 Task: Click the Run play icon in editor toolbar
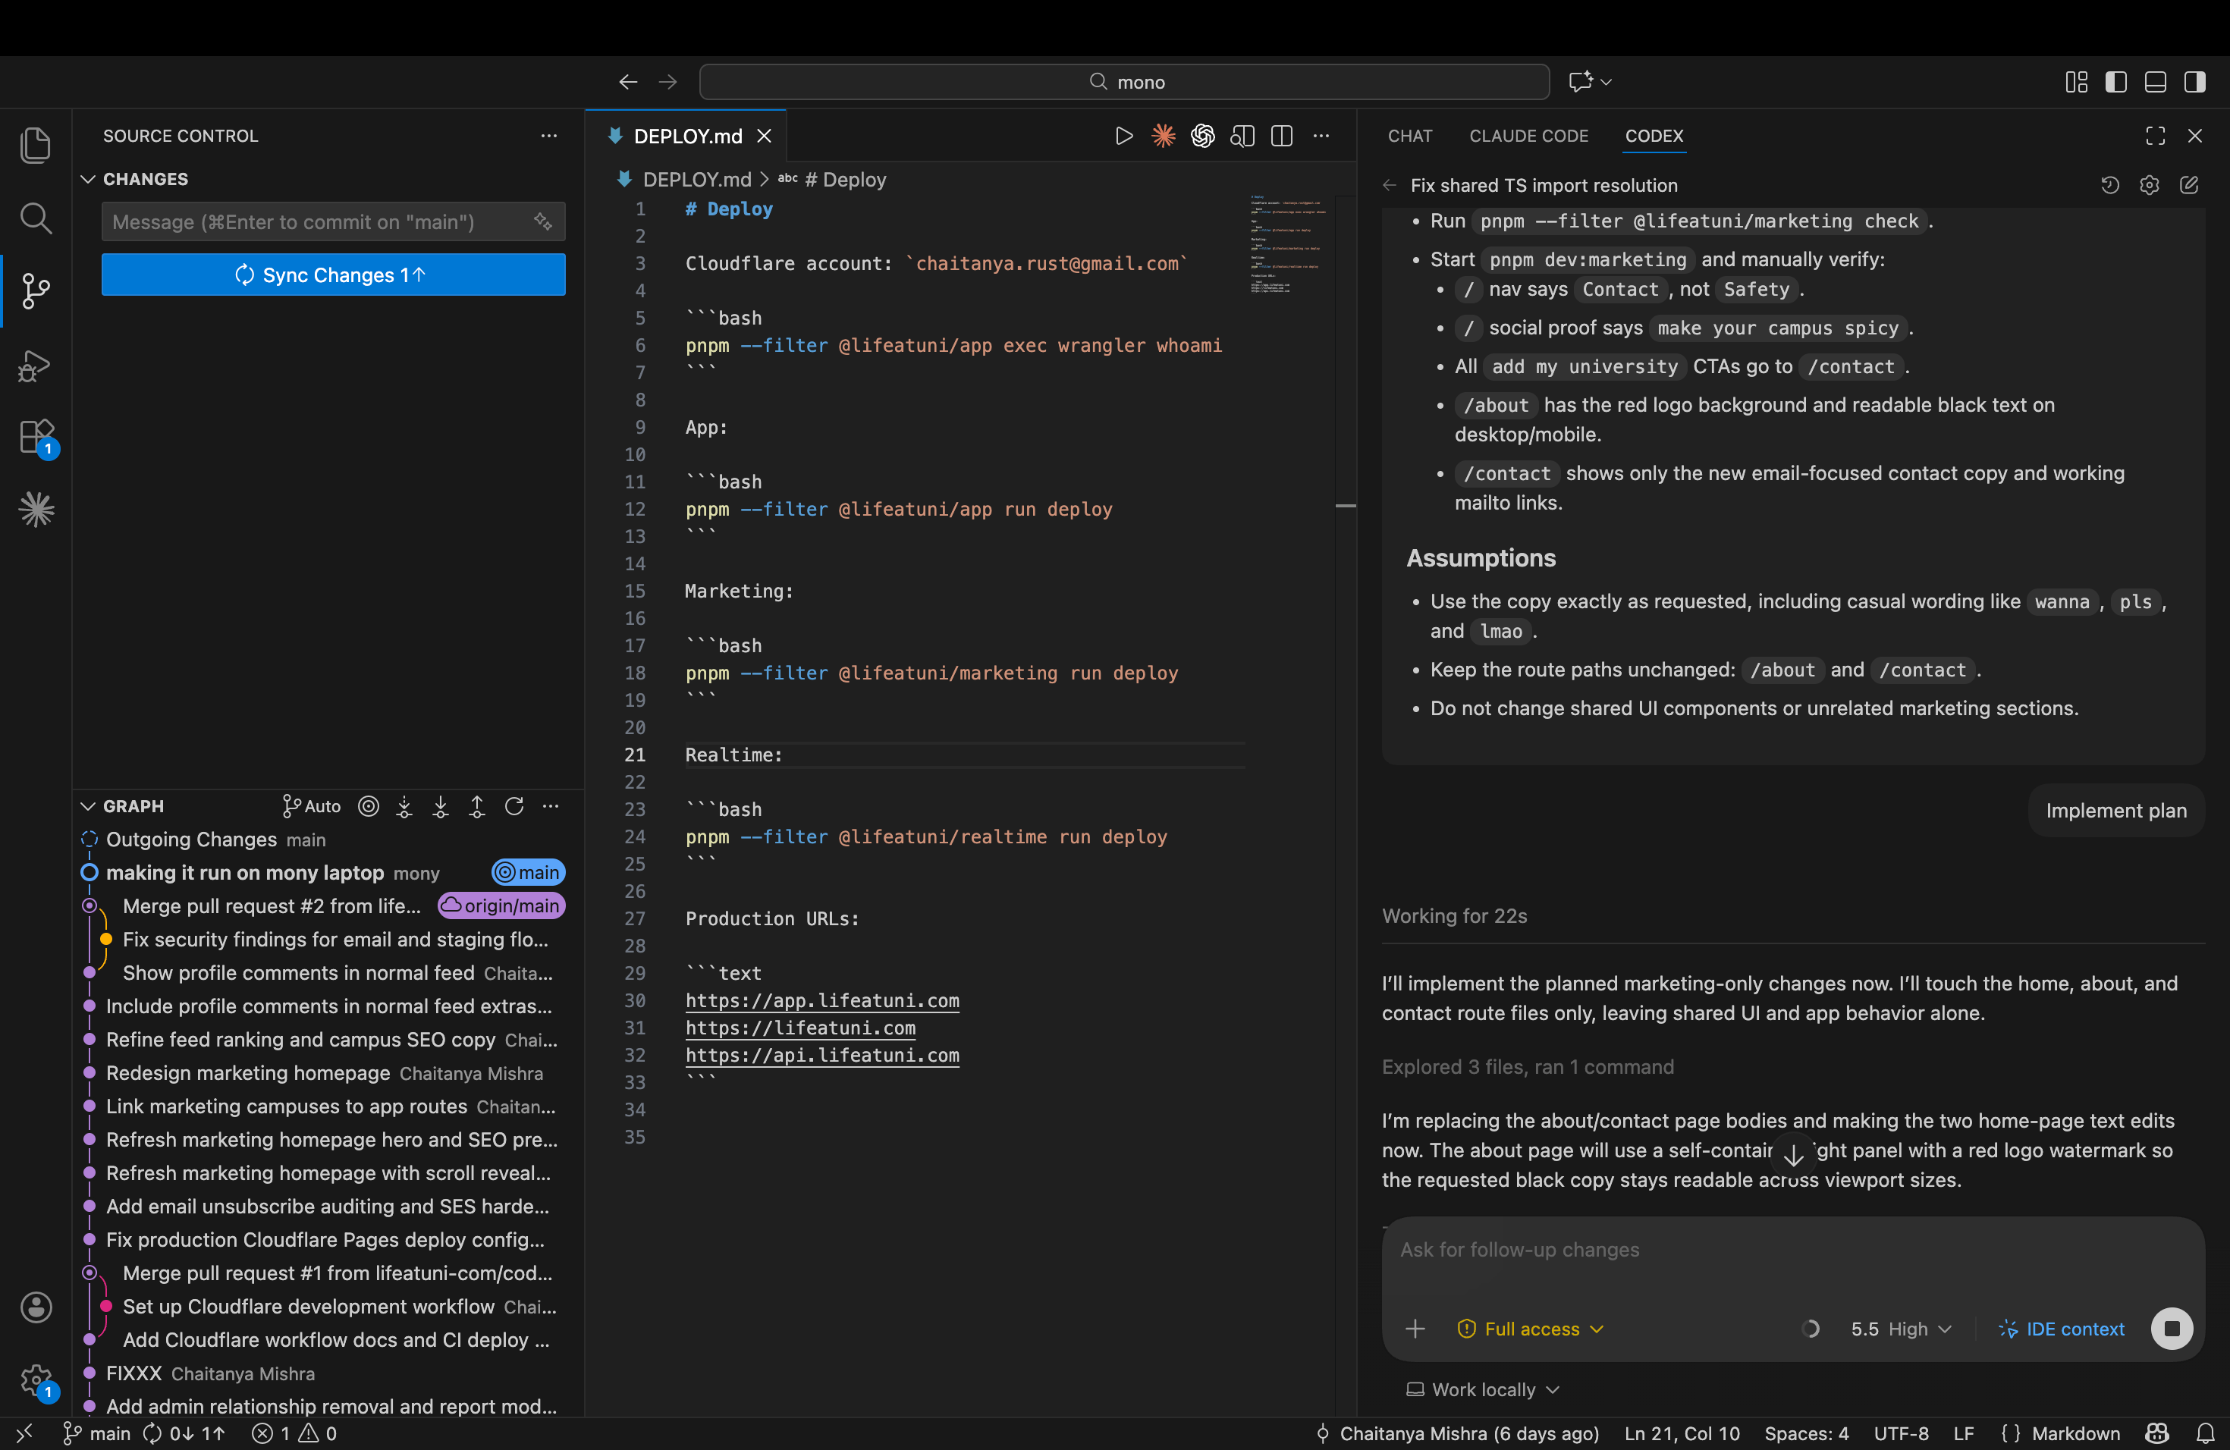(1123, 137)
